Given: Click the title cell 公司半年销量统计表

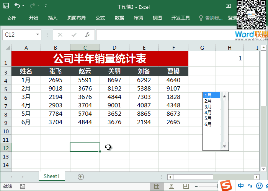Looking at the screenshot, I should click(x=100, y=58).
